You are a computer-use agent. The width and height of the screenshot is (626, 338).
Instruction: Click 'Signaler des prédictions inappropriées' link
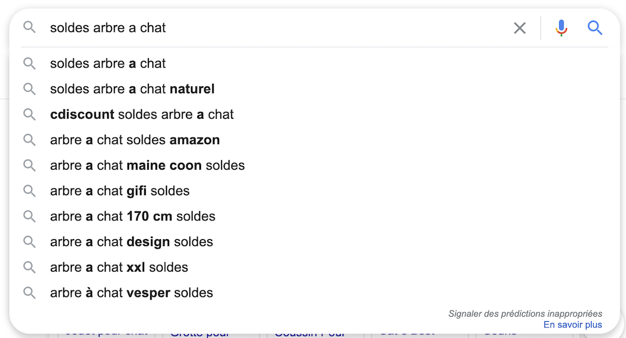pyautogui.click(x=525, y=314)
